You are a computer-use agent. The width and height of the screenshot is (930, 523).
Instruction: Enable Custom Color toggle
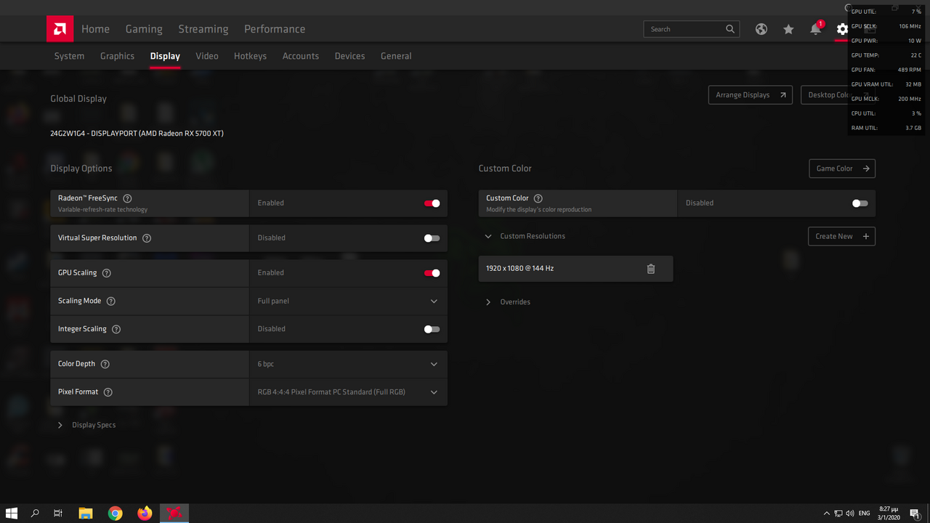(x=860, y=203)
